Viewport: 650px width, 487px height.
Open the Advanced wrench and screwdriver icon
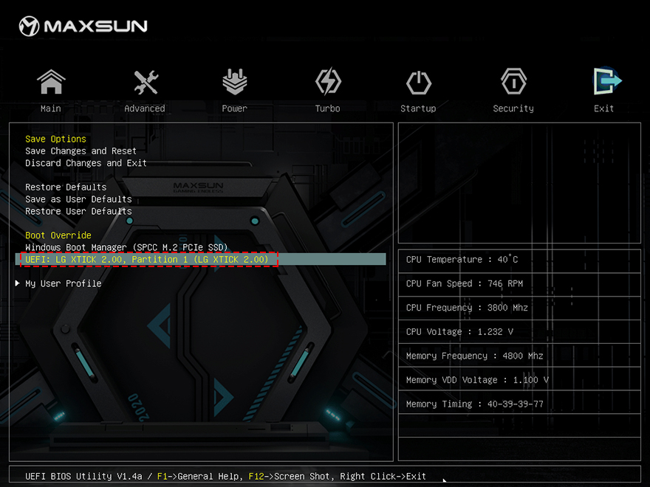coord(146,82)
